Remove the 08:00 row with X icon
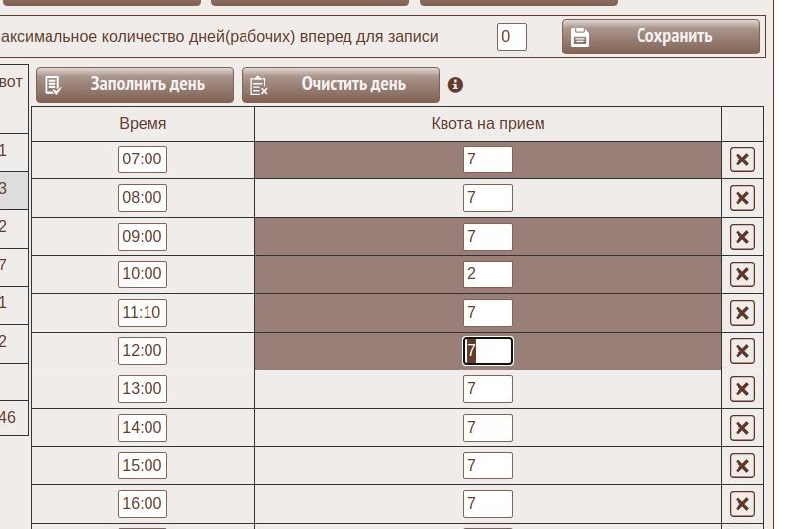Image resolution: width=787 pixels, height=529 pixels. click(x=741, y=198)
